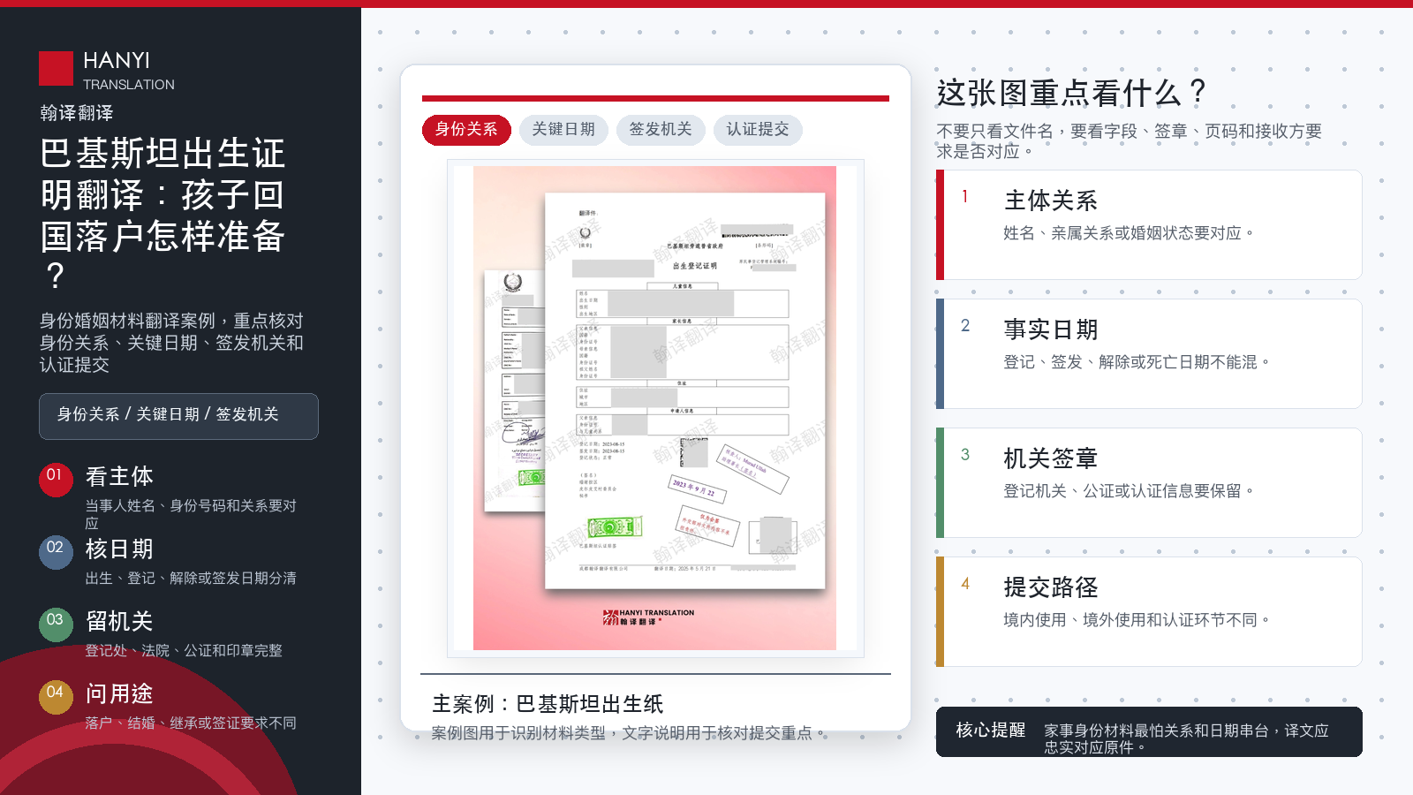Click the red 01 step badge
Screen dimensions: 1413x795
pyautogui.click(x=56, y=480)
